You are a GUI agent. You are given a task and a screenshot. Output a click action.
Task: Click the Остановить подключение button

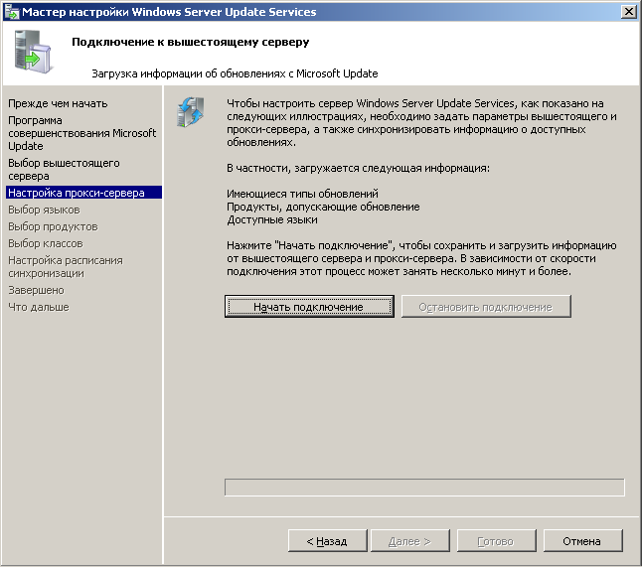tap(486, 307)
